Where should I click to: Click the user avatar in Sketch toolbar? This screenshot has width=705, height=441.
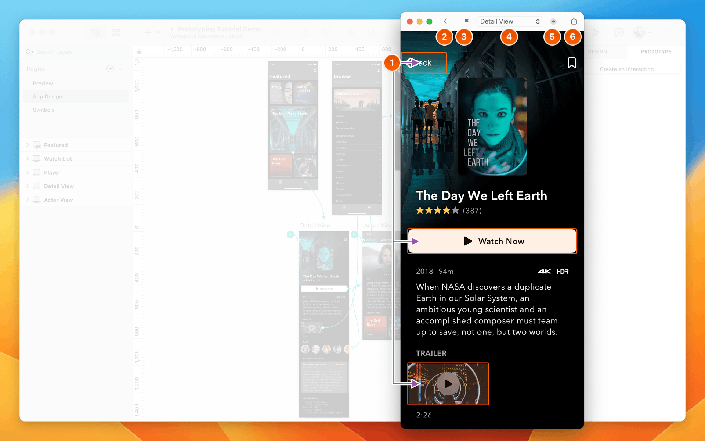point(639,32)
